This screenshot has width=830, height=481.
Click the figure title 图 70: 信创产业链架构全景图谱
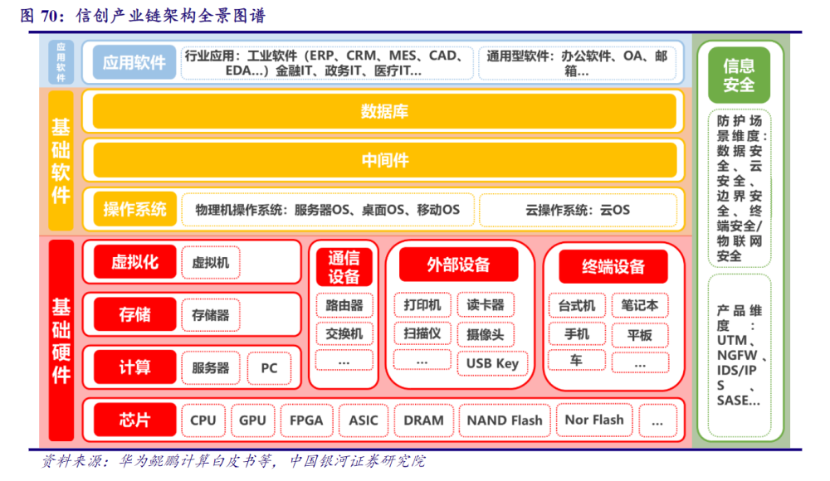[143, 16]
